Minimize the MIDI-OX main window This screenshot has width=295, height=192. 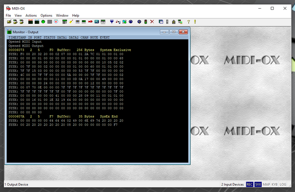[x=260, y=9]
